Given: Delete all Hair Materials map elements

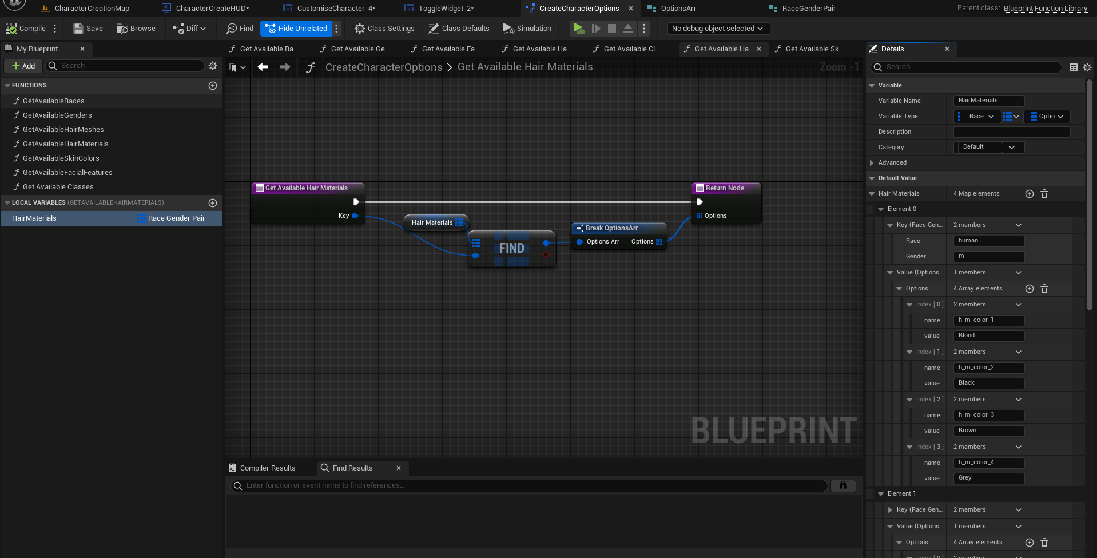Looking at the screenshot, I should (1044, 194).
